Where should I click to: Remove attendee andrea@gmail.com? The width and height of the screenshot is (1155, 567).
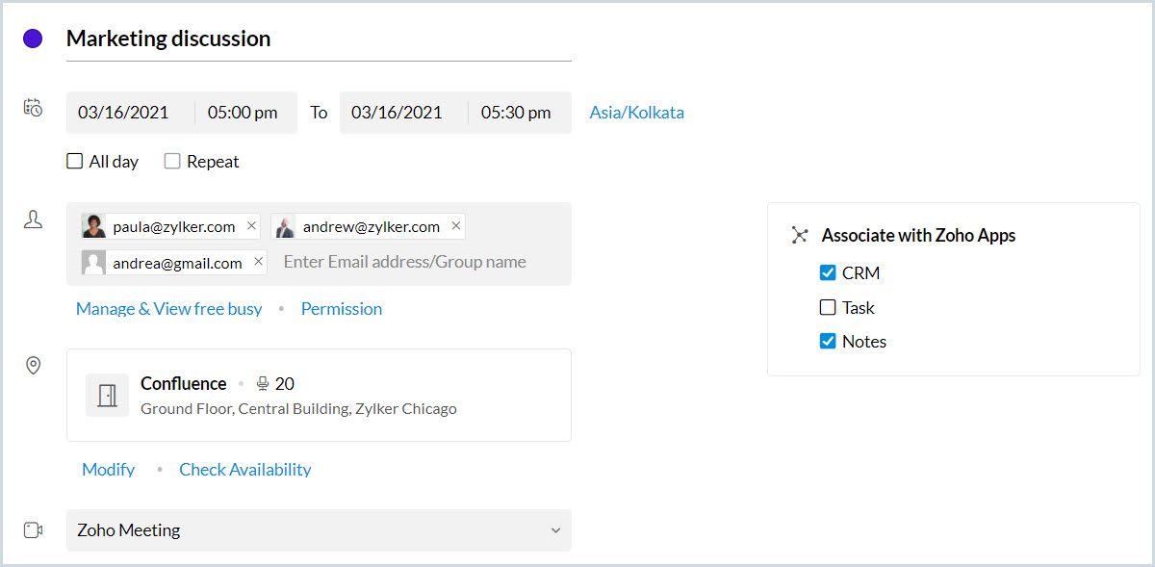(258, 262)
